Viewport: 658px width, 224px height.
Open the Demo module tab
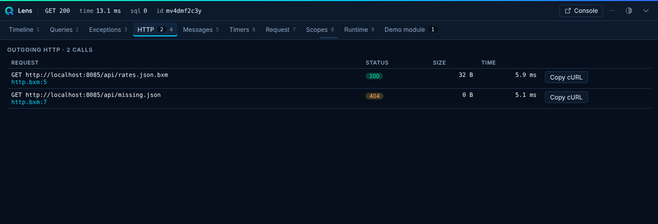(410, 30)
